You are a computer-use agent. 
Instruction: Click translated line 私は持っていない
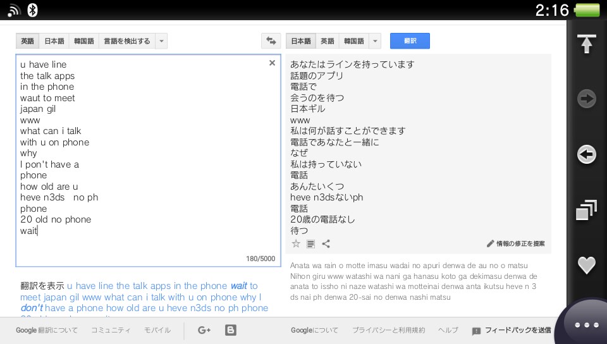(x=326, y=164)
